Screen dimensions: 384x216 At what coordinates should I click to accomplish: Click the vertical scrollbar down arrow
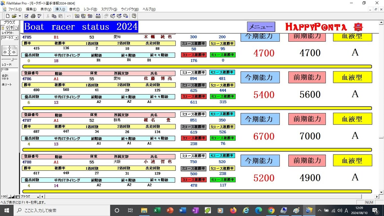click(381, 192)
